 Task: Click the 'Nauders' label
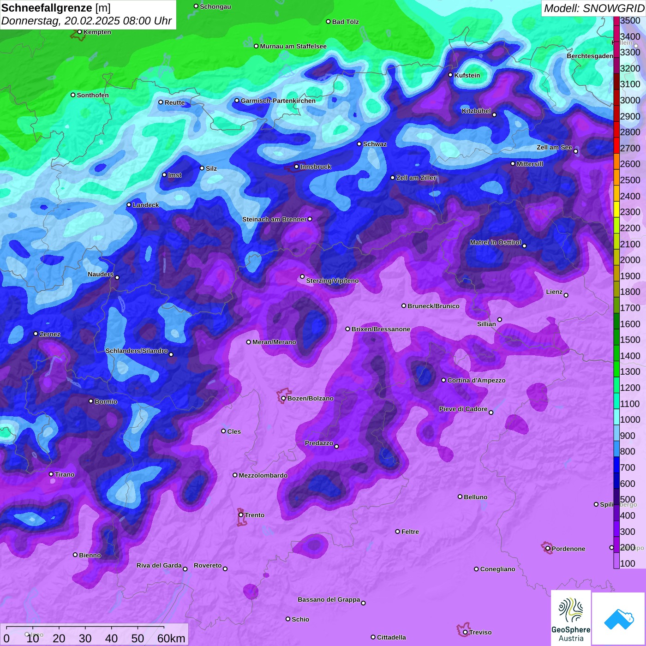coord(101,274)
